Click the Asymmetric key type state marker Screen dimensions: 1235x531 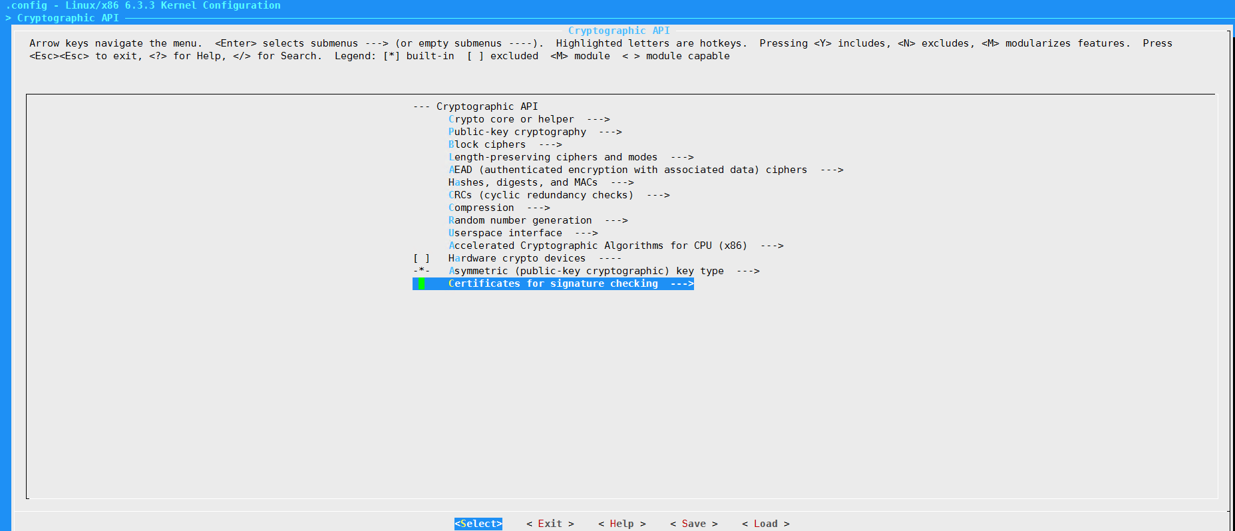(421, 271)
